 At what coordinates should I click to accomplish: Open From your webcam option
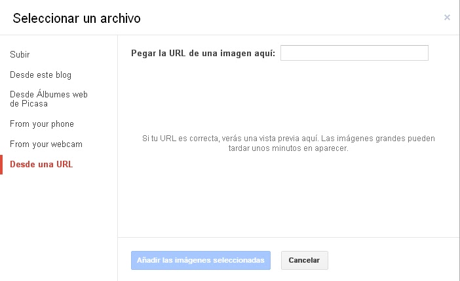coord(46,144)
